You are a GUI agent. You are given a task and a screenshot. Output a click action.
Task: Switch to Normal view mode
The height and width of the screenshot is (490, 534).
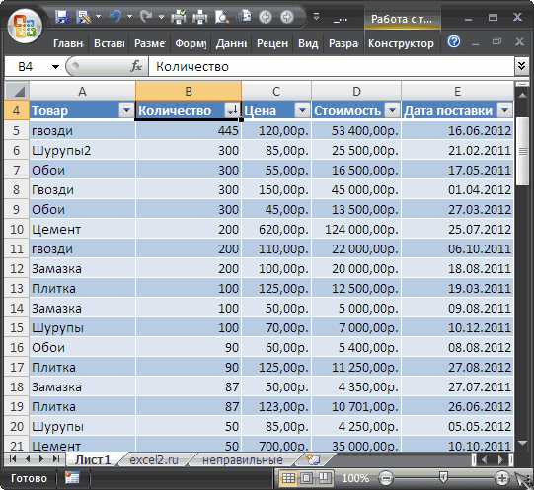[x=288, y=478]
